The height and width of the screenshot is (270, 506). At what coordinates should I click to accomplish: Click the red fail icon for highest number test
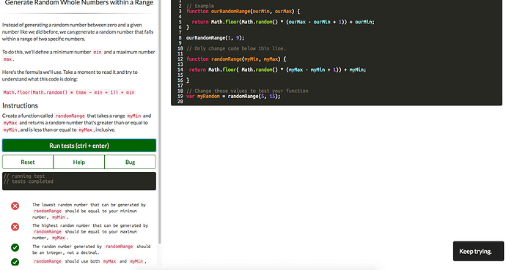tap(15, 227)
